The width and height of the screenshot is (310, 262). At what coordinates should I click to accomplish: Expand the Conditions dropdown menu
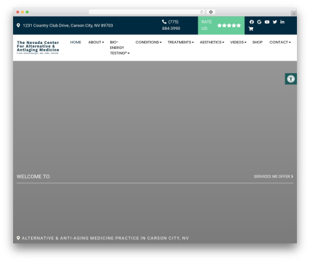point(148,42)
